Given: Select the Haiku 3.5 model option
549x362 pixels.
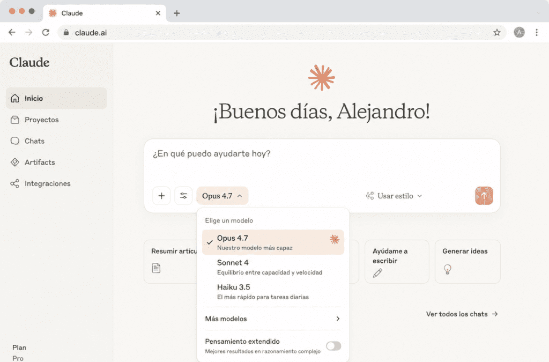Looking at the screenshot, I should click(273, 292).
